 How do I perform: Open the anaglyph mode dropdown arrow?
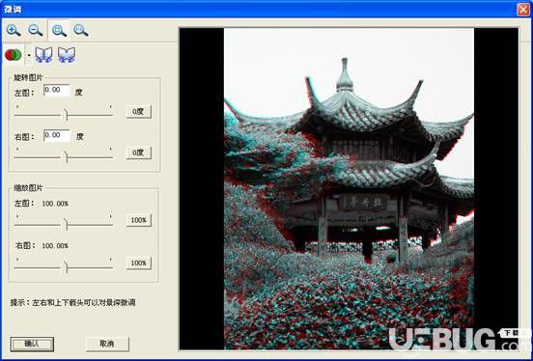click(x=29, y=55)
